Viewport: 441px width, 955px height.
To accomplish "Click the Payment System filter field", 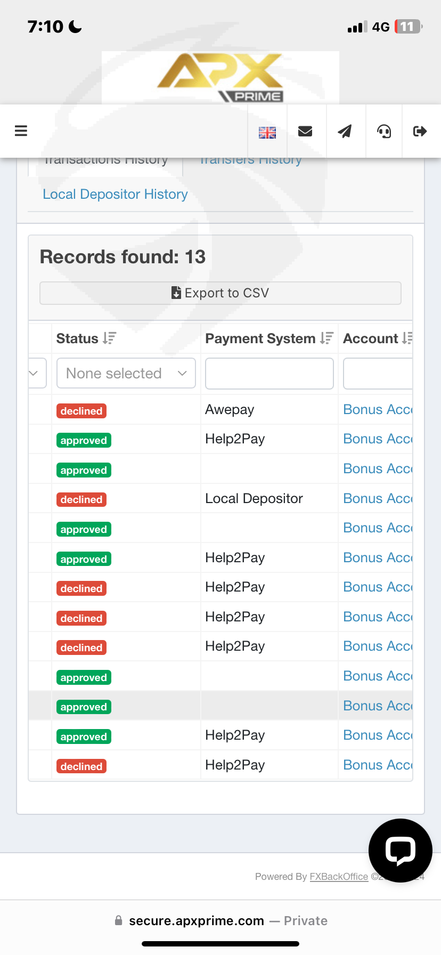I will point(269,374).
